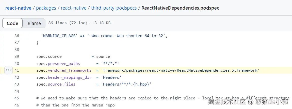Open the line 41 actions ellipsis button
The width and height of the screenshot is (292, 109).
9,70
